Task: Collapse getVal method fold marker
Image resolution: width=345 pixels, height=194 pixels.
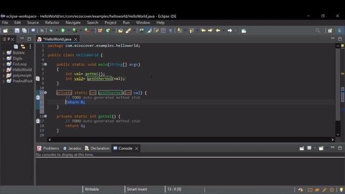Action: pos(45,116)
